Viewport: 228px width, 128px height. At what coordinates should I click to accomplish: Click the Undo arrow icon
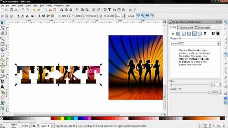point(34,10)
